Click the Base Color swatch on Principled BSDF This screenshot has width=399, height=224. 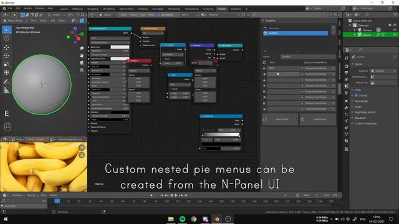120,47
